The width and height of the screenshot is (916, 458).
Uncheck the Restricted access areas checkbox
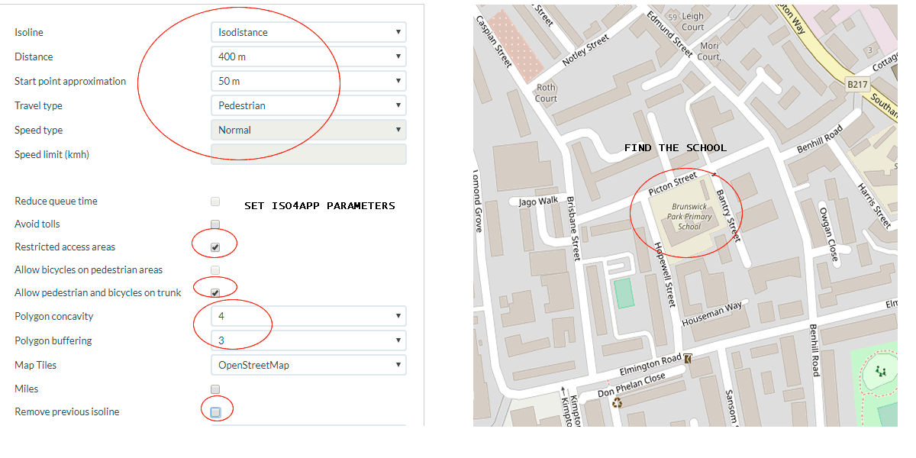pos(215,247)
